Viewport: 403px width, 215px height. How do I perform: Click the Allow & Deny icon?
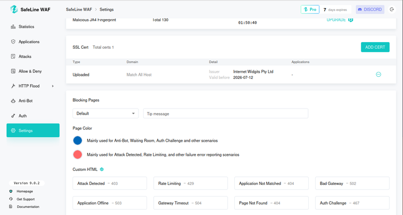click(x=13, y=71)
